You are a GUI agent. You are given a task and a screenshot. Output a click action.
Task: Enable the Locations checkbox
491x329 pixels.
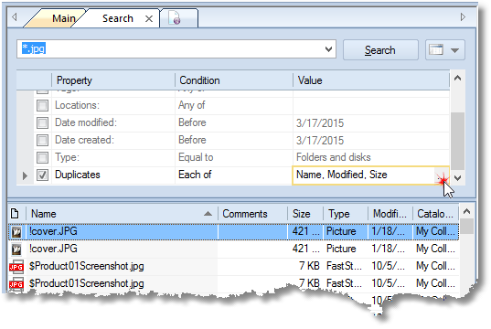coord(43,105)
